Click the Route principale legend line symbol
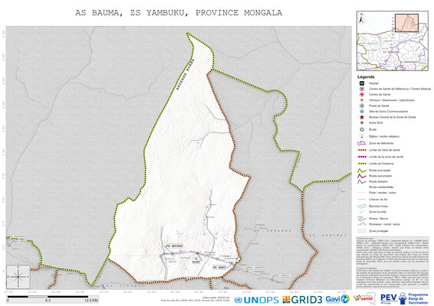The height and width of the screenshot is (306, 434). coord(361,171)
